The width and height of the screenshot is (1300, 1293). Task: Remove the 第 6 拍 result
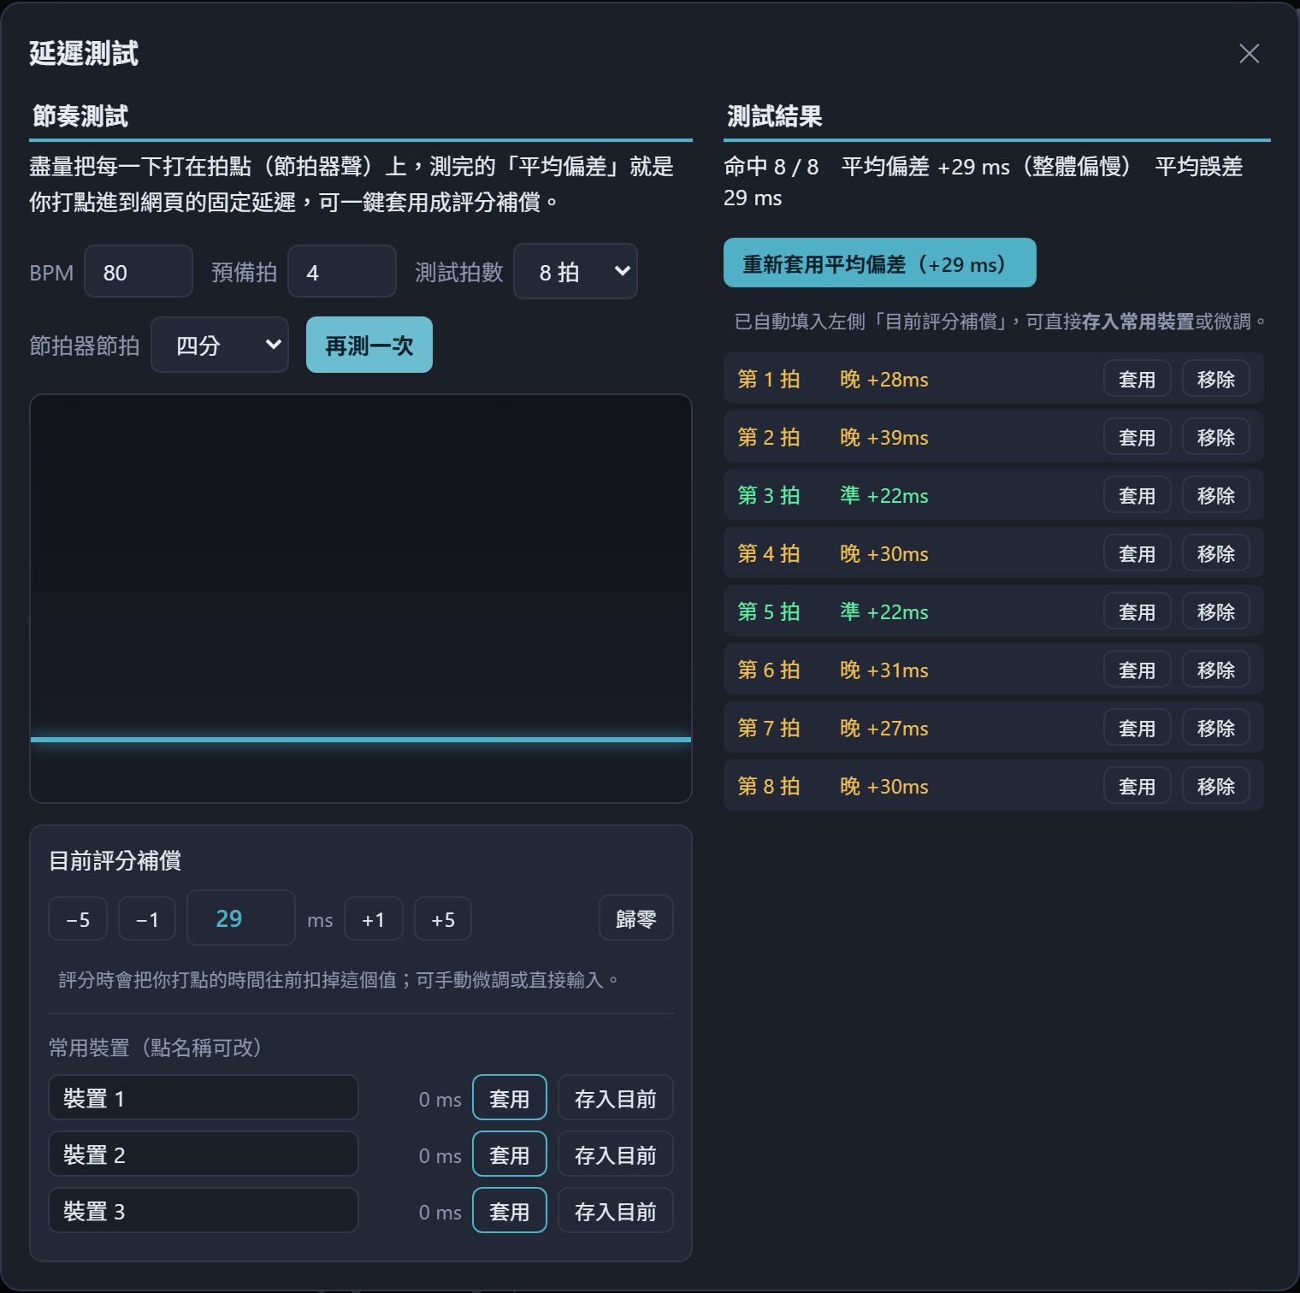[x=1216, y=670]
